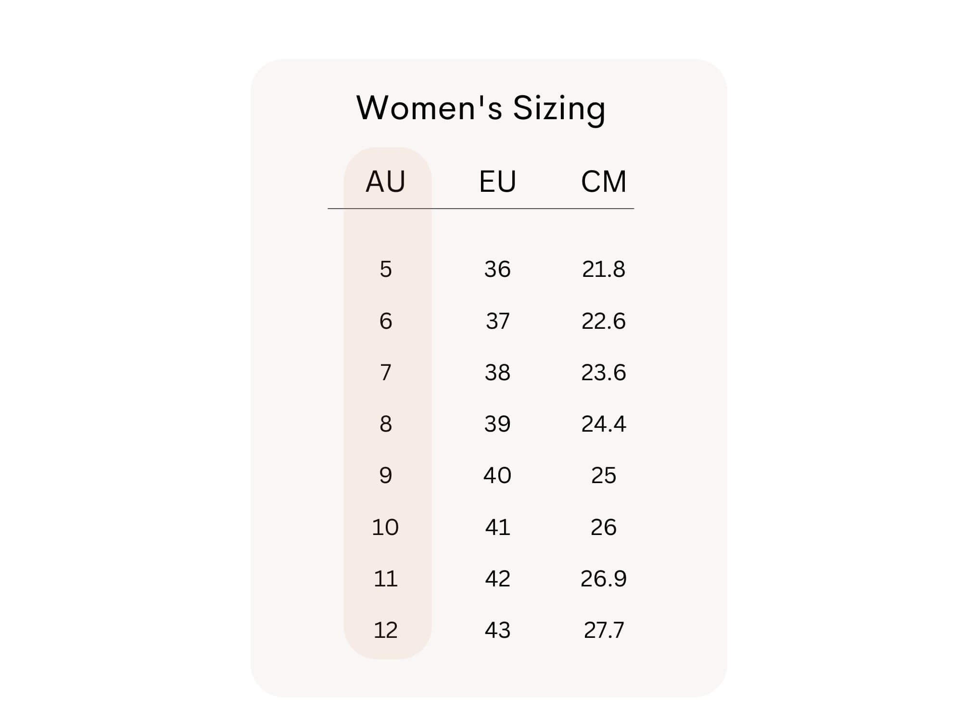Click AU size 5

[x=386, y=269]
